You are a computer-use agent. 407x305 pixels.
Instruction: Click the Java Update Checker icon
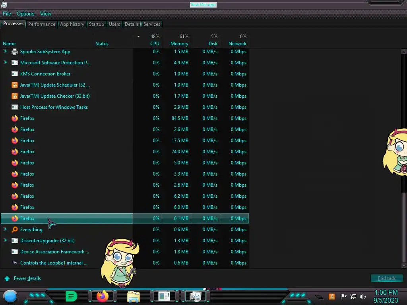coord(15,96)
